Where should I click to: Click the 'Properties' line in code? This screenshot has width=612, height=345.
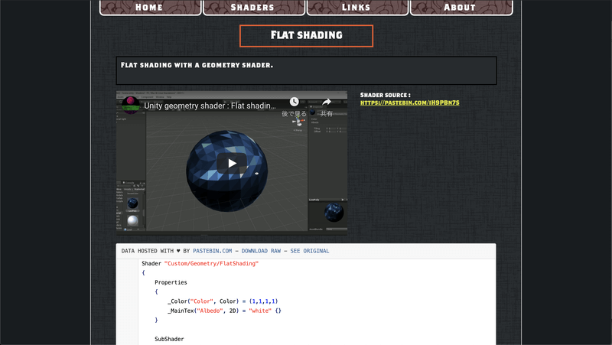pos(171,282)
